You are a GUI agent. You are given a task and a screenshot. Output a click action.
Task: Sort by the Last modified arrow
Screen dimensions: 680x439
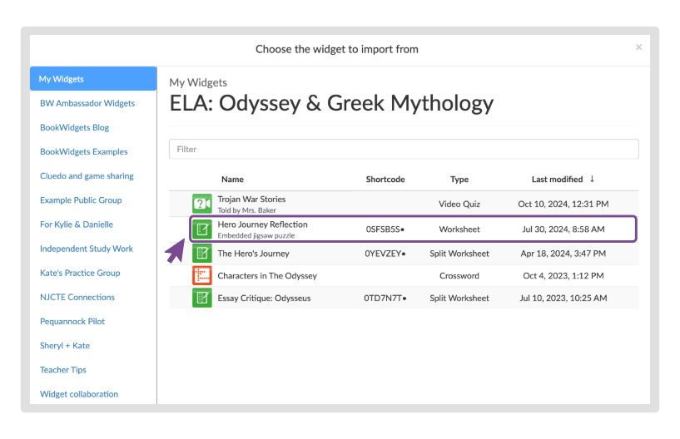592,179
